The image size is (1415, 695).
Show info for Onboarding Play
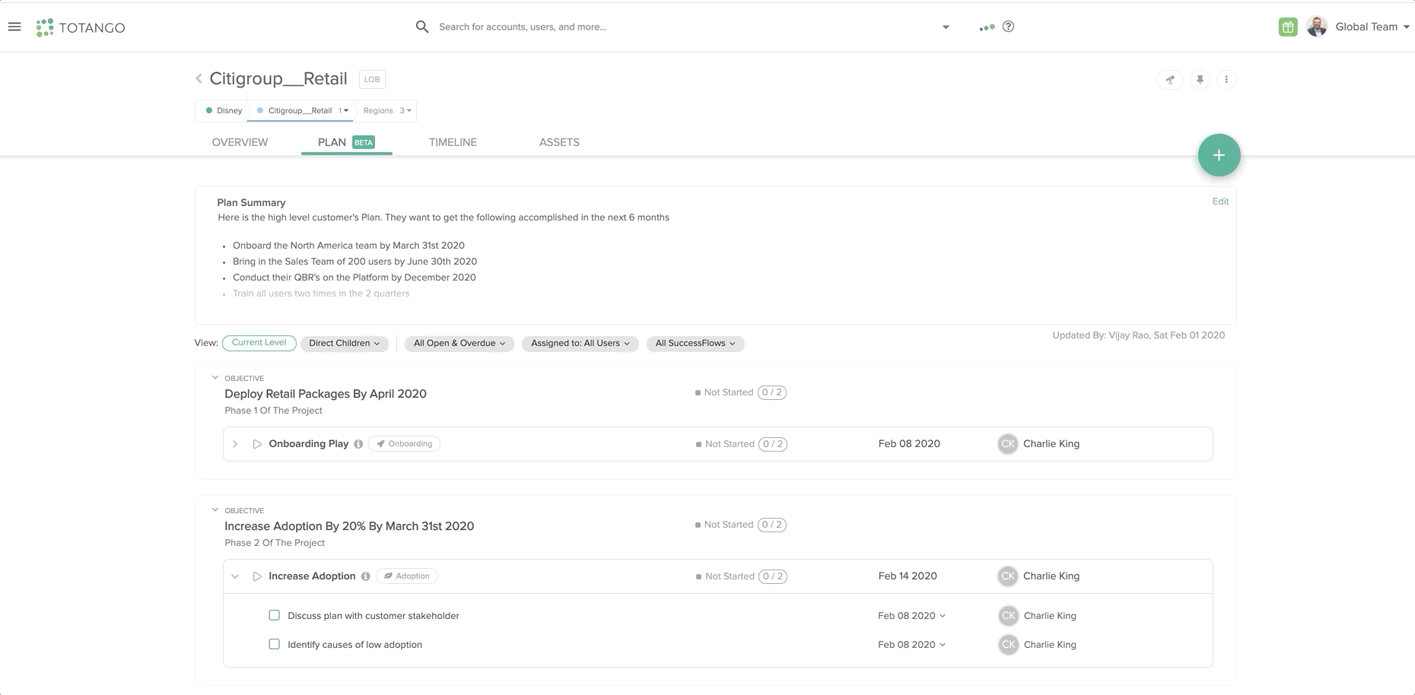pos(358,444)
